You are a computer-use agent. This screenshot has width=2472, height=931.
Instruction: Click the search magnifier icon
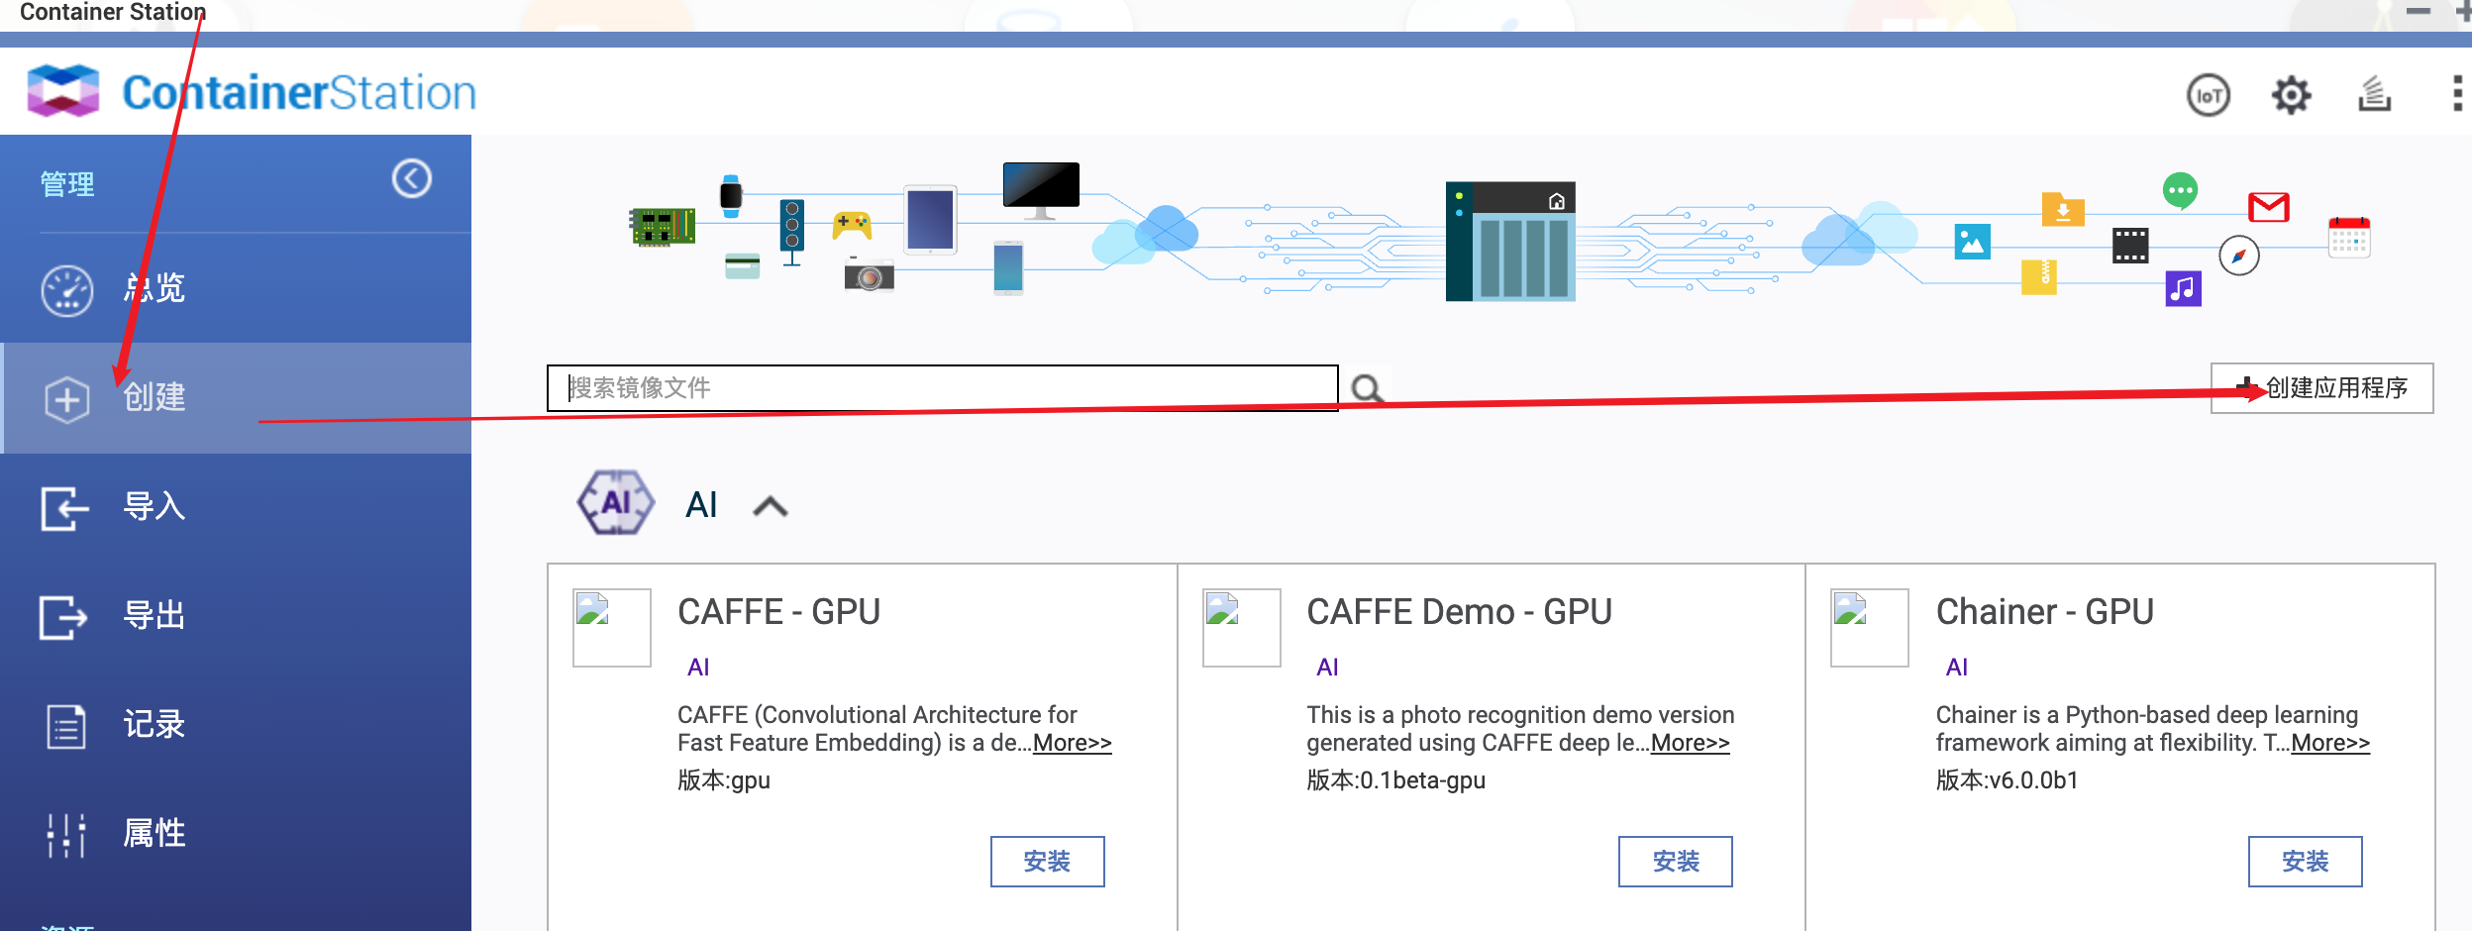1368,388
